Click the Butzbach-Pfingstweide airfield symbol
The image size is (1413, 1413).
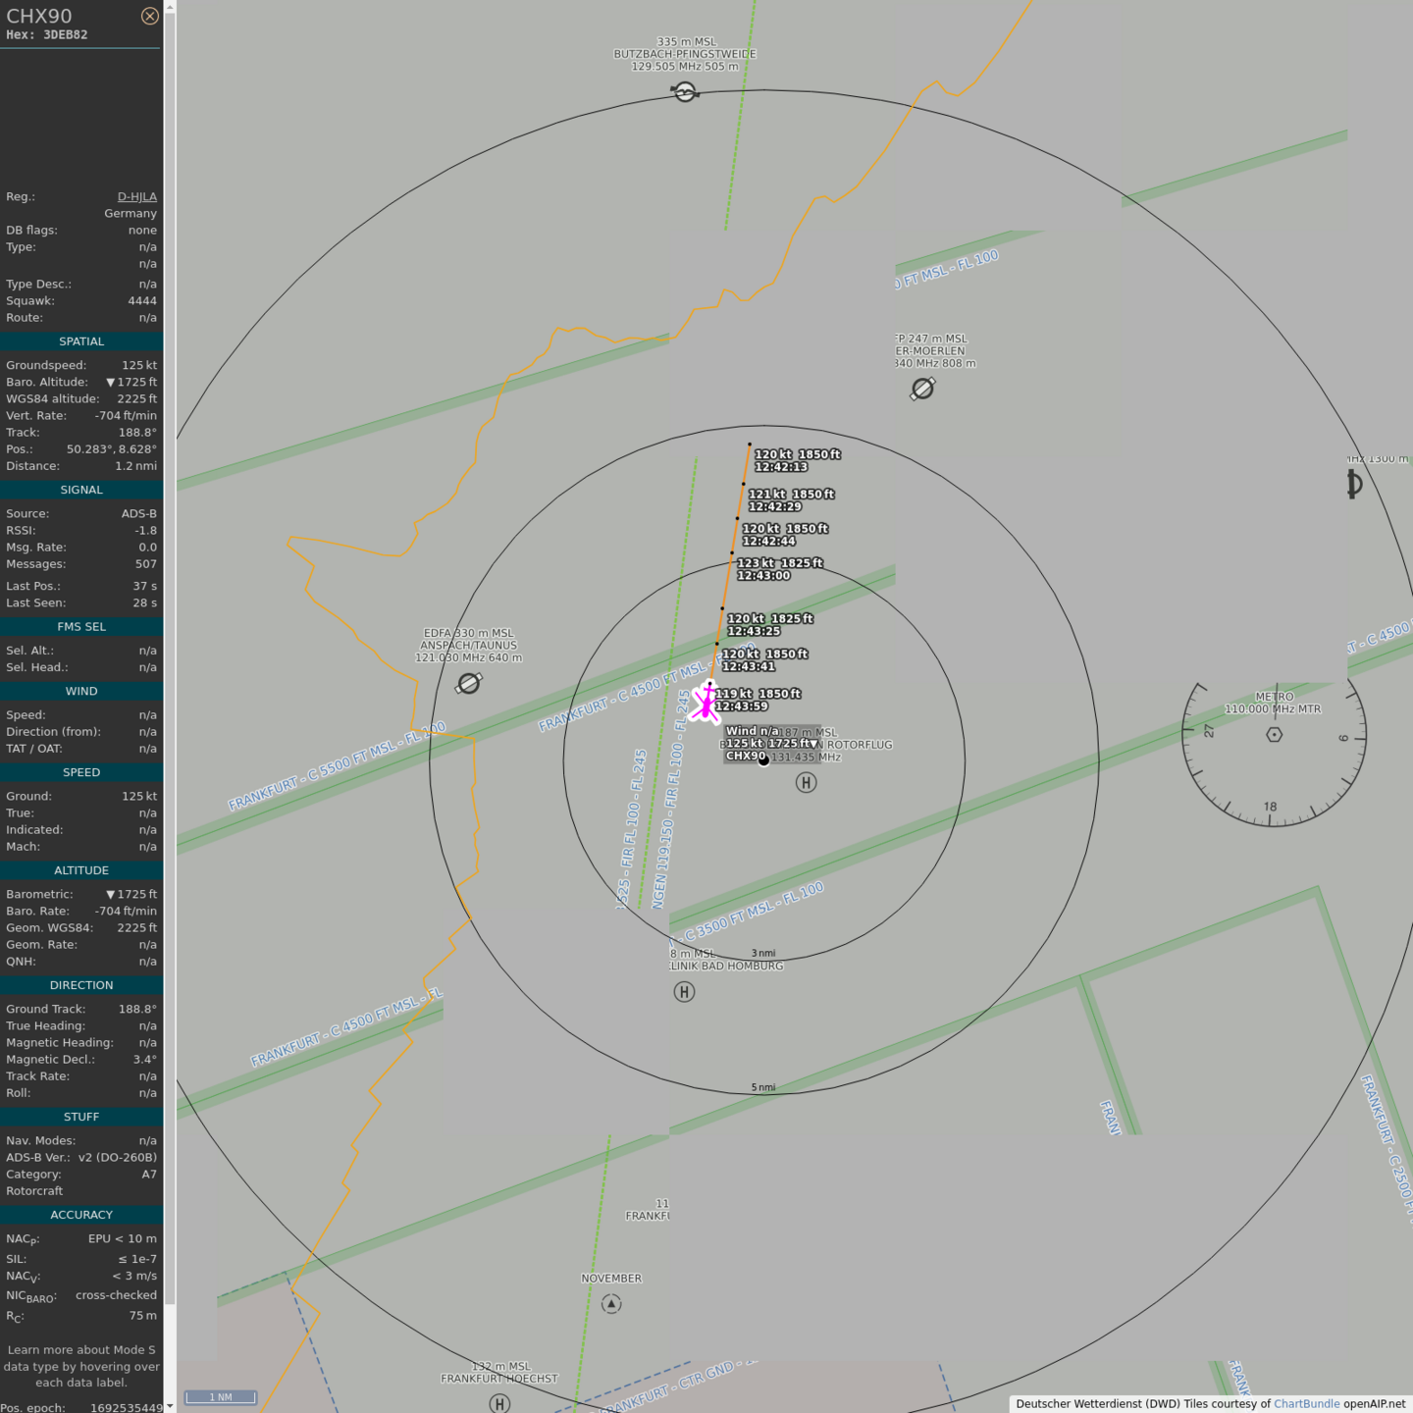point(685,92)
